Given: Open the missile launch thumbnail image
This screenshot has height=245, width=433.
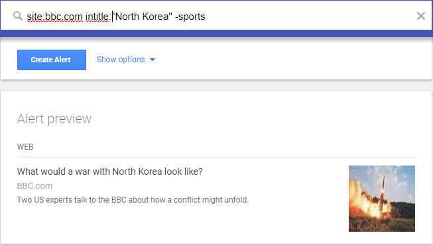Looking at the screenshot, I should click(x=382, y=199).
